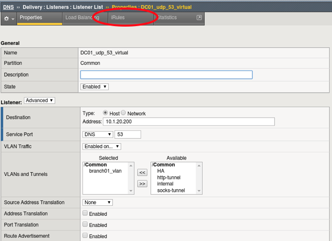Click the << move-to-selected button
332x241 pixels.
tap(142, 173)
